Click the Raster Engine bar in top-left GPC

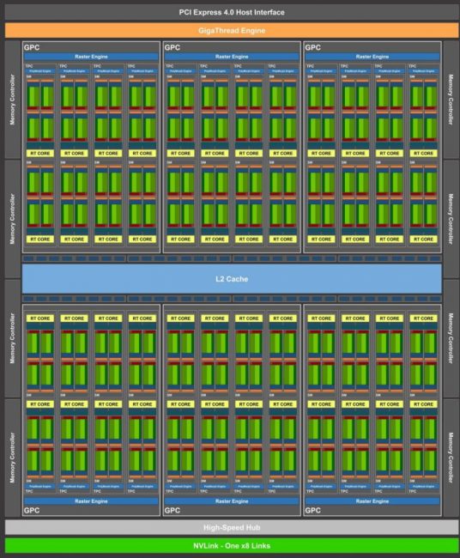point(91,57)
